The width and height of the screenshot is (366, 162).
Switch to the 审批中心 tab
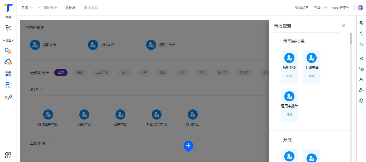click(91, 8)
